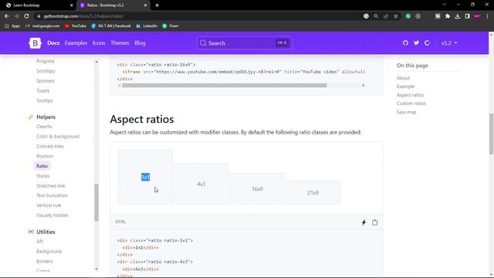
Task: Click the code block horizontal scrollbar
Action: [x=225, y=86]
